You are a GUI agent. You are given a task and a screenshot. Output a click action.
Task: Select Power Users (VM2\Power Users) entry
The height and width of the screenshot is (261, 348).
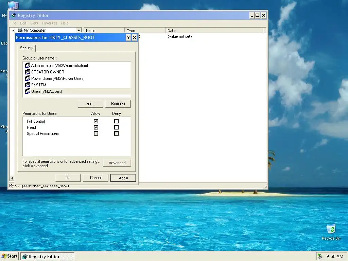77,79
